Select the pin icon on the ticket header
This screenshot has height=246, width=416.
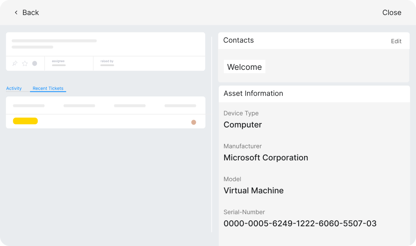click(15, 63)
